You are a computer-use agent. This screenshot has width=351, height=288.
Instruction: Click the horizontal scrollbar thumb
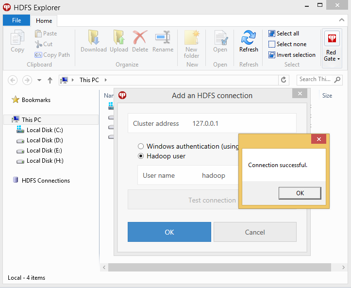[219, 267]
